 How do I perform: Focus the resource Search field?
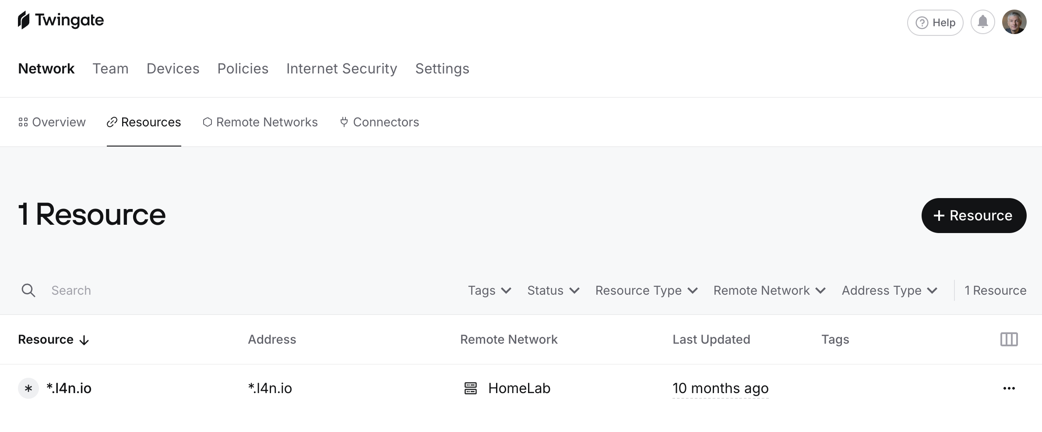click(175, 290)
